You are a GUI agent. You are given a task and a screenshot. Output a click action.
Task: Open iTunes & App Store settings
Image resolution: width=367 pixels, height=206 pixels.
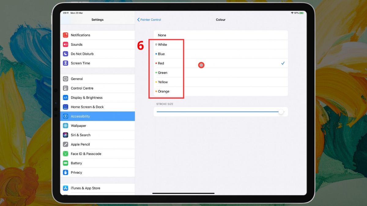85,188
